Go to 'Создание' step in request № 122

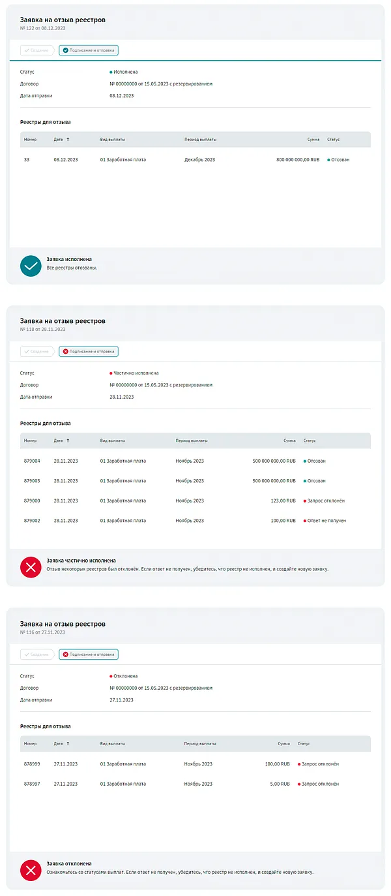tap(37, 50)
